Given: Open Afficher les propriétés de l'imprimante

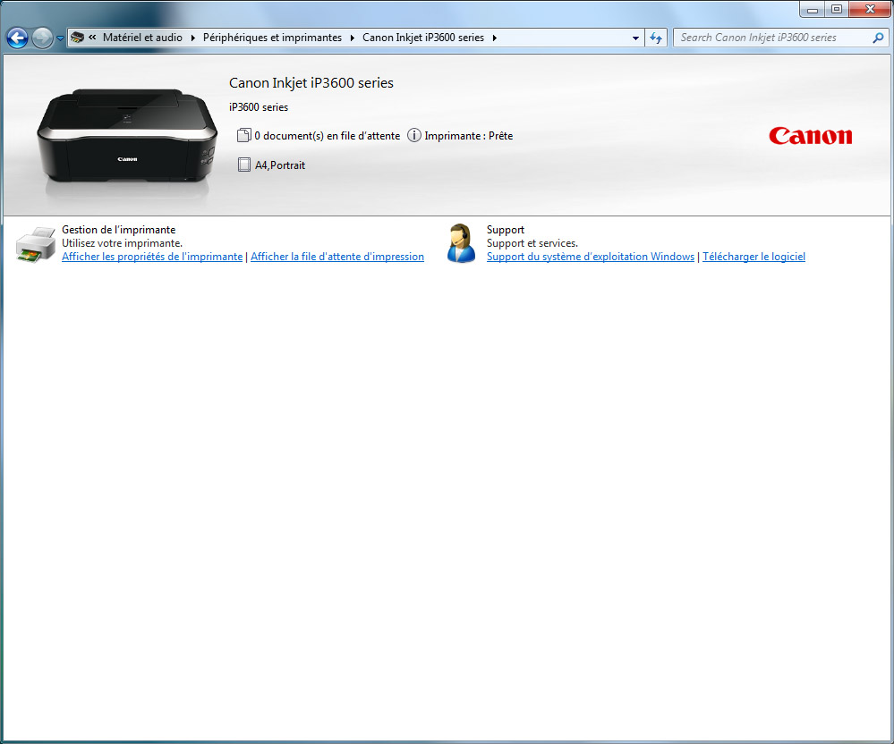Looking at the screenshot, I should pos(152,257).
